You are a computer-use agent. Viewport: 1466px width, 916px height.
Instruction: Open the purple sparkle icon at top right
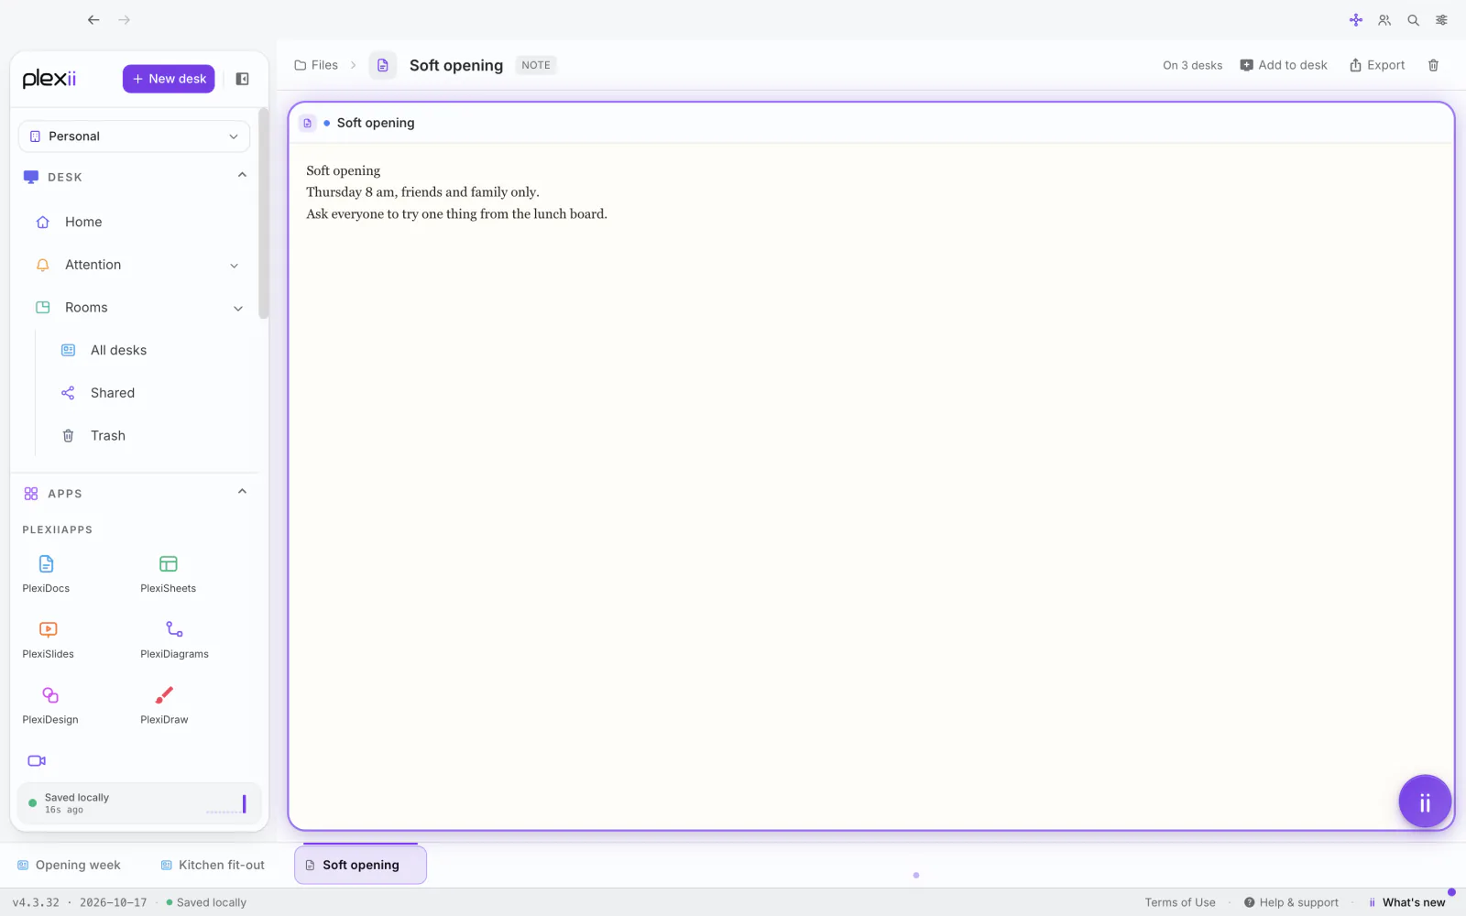[x=1356, y=19]
